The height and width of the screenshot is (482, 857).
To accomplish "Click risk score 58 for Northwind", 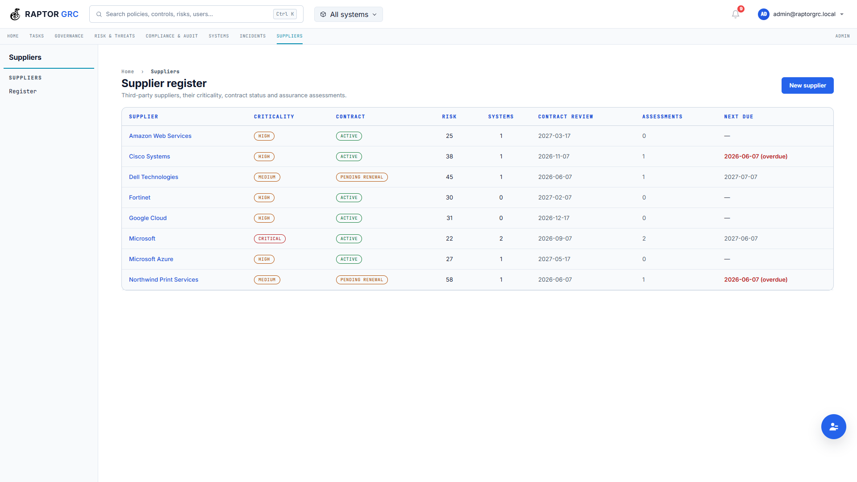I will (449, 280).
